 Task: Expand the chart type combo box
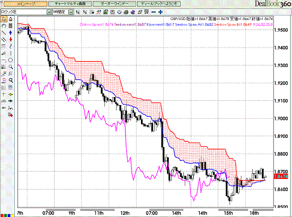pos(49,12)
